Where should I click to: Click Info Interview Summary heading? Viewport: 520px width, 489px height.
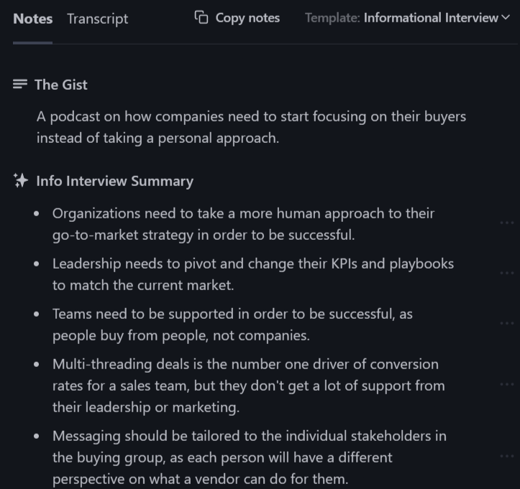[x=115, y=181]
